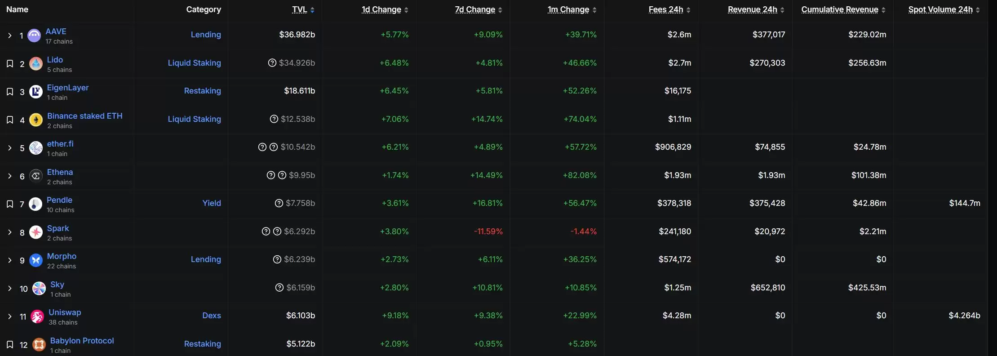The image size is (997, 356).
Task: Bookmark the Lido protocol row
Action: coord(9,64)
